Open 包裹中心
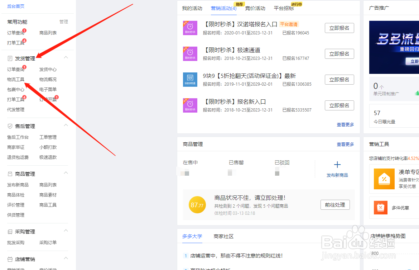 pyautogui.click(x=16, y=89)
